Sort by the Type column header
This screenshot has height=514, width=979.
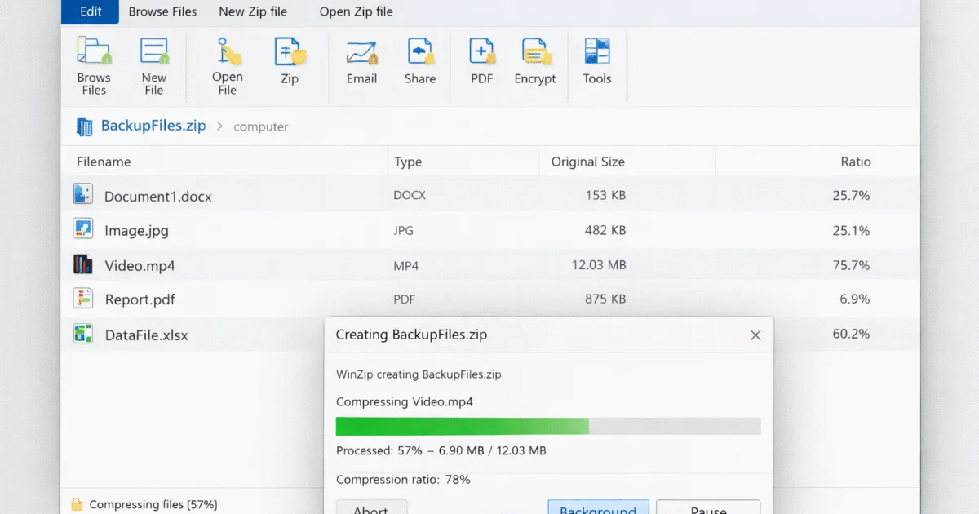click(x=408, y=162)
